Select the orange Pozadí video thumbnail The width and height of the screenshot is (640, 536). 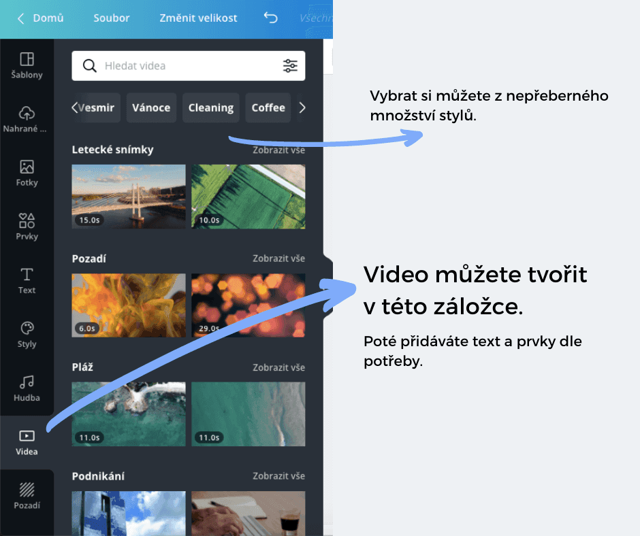click(x=129, y=305)
